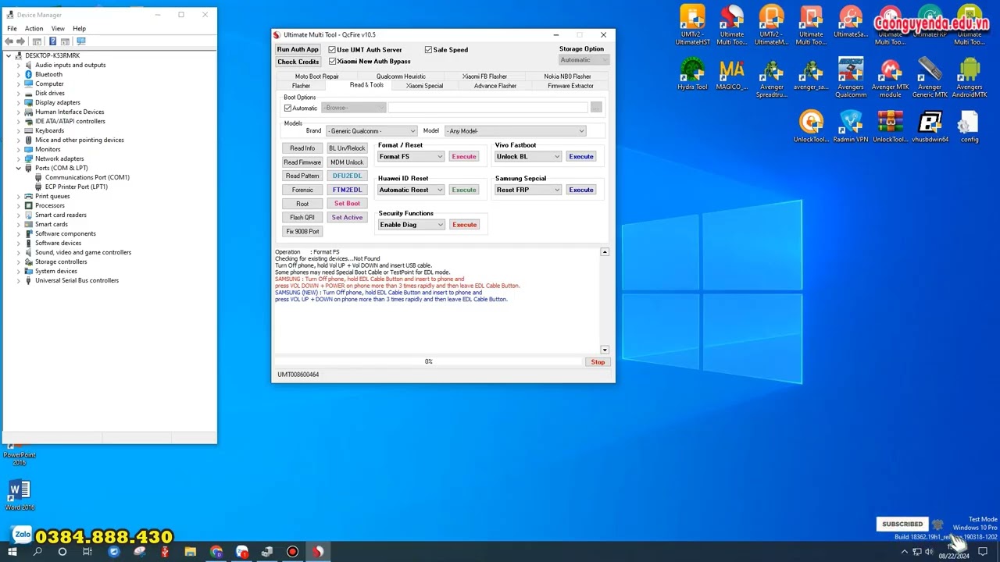1000x562 pixels.
Task: Expand the Universal Serial Bus controllers node
Action: coord(19,280)
